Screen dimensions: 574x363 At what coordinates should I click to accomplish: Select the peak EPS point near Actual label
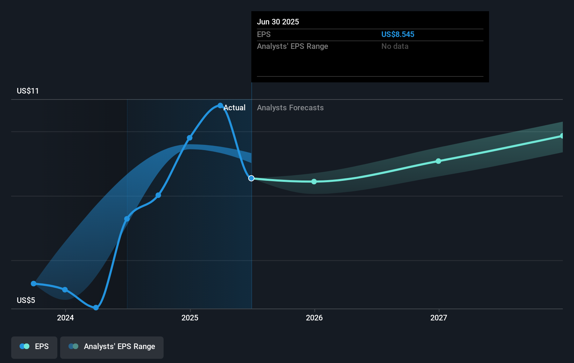point(220,105)
